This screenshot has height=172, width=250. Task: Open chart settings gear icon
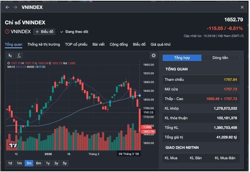pos(154,56)
